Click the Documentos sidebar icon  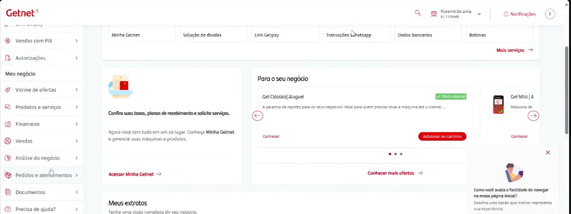coord(8,192)
